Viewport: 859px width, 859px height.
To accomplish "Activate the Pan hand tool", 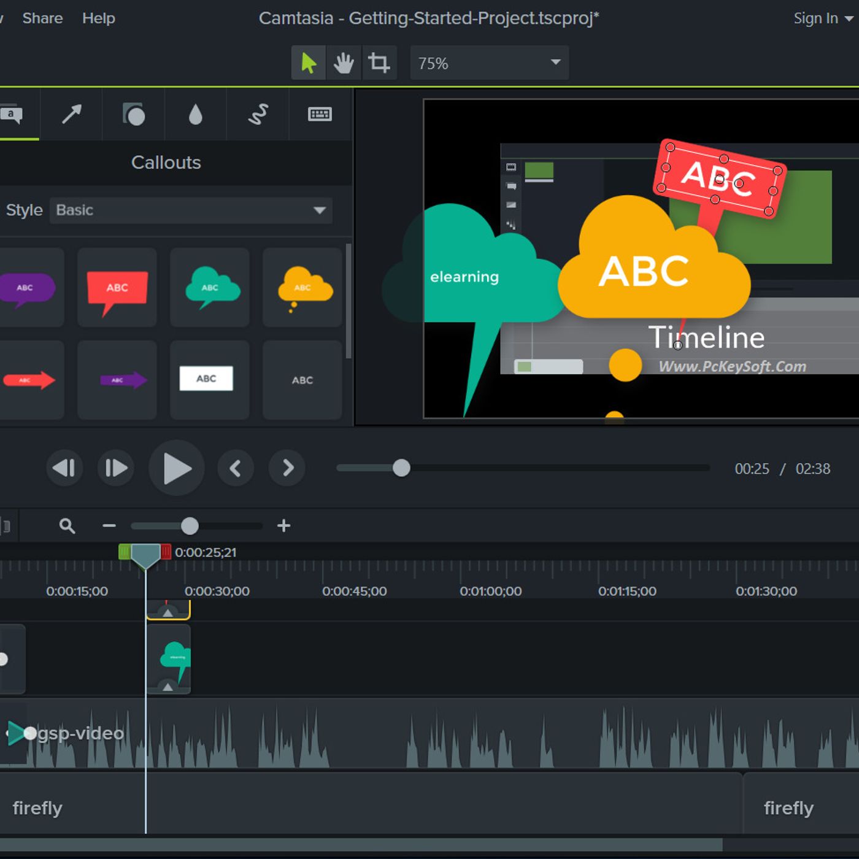I will point(344,63).
